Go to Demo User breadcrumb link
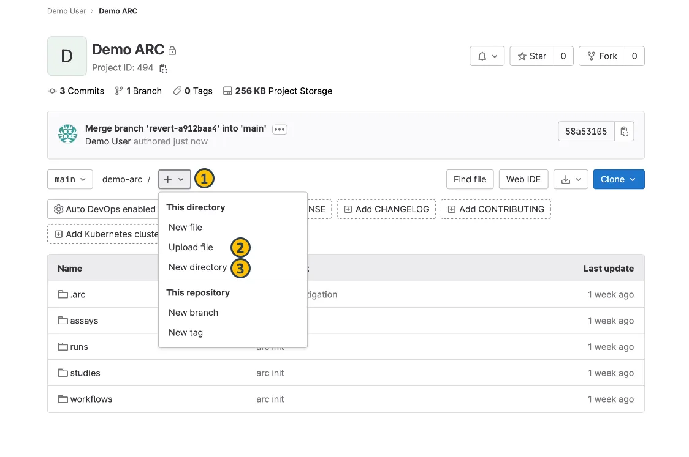The width and height of the screenshot is (689, 457). coord(66,11)
